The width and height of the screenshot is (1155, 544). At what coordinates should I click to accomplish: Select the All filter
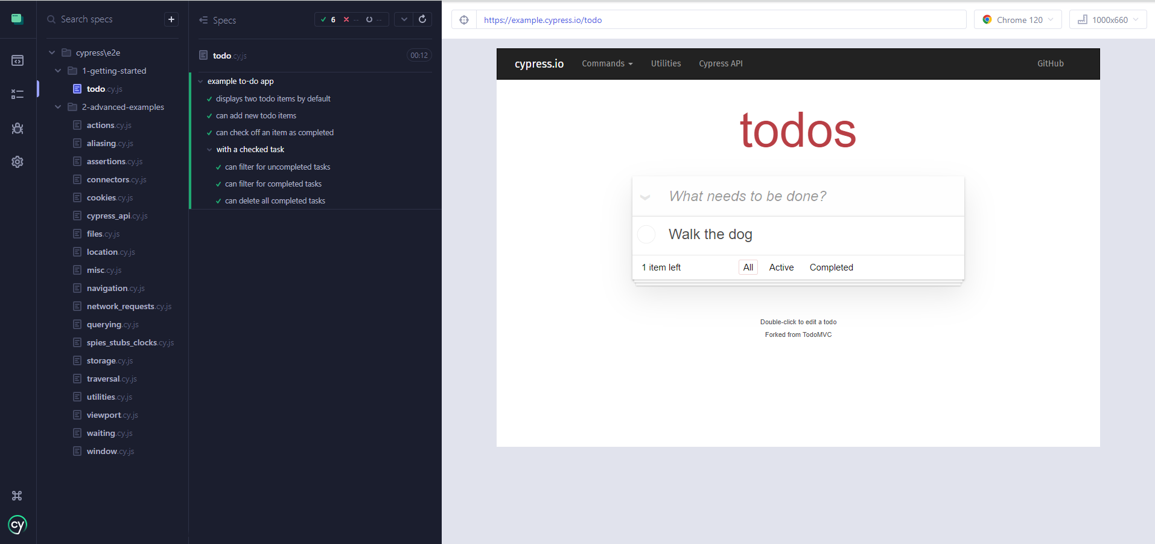(748, 267)
